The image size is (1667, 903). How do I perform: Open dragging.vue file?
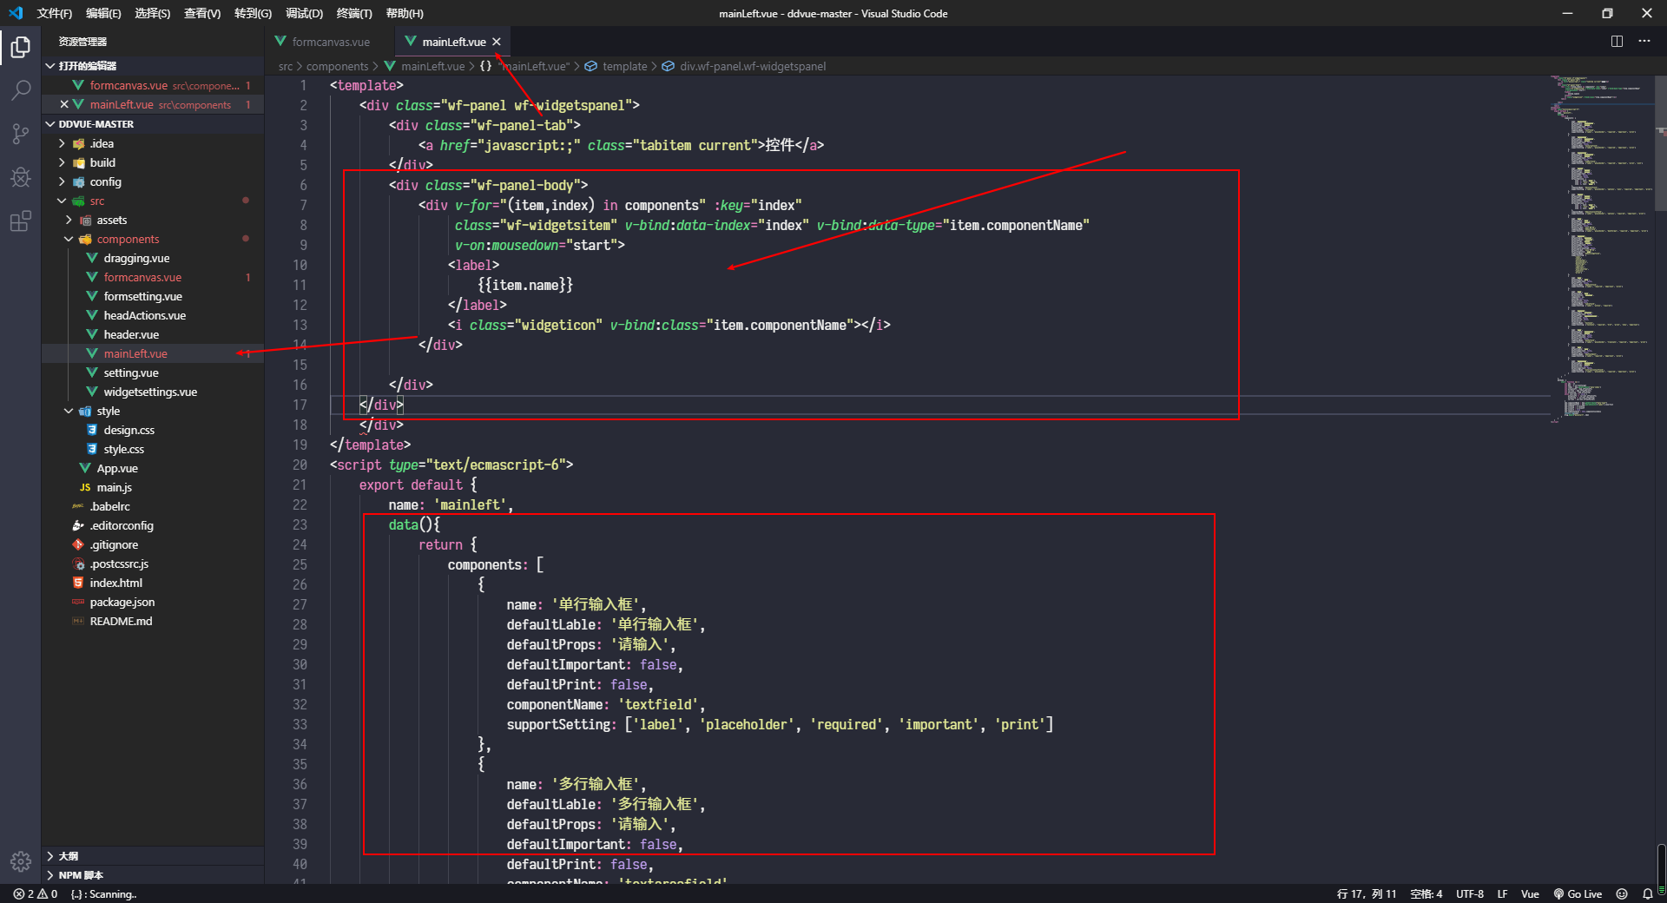(x=153, y=258)
